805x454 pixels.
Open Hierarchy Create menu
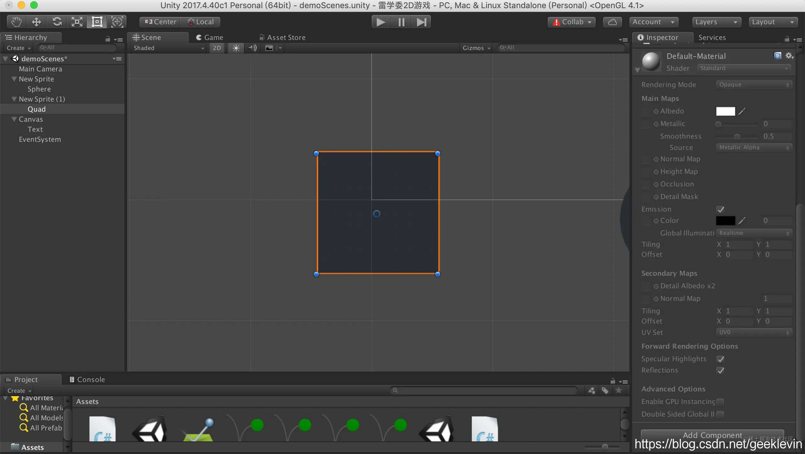click(x=19, y=48)
